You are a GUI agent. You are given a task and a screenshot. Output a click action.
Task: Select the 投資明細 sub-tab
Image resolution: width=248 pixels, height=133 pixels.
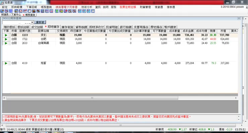pyautogui.click(x=112, y=27)
